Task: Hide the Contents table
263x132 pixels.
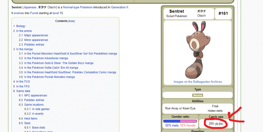Action: (71, 21)
